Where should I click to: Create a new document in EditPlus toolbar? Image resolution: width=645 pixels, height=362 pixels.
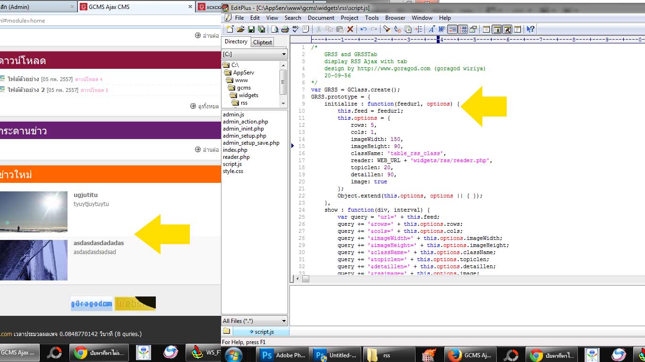click(230, 29)
